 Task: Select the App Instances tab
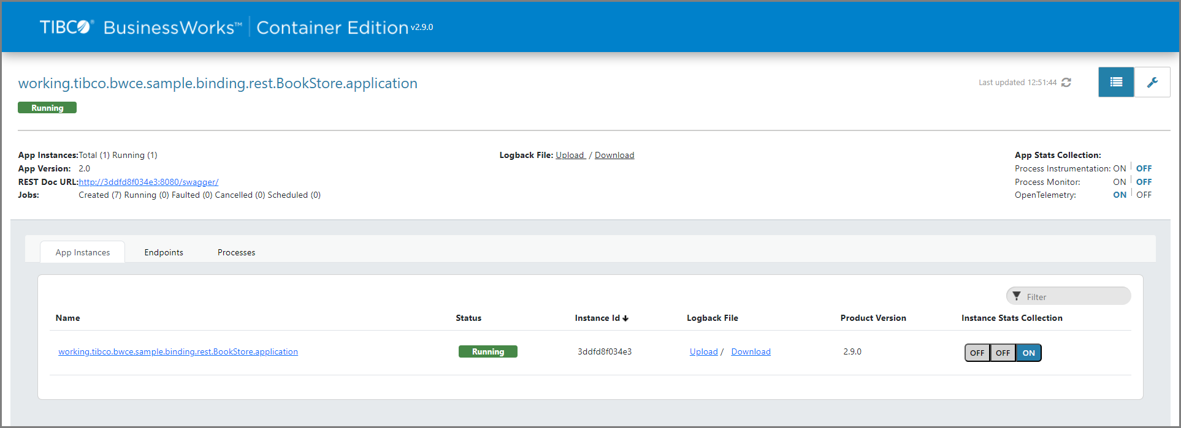(83, 252)
